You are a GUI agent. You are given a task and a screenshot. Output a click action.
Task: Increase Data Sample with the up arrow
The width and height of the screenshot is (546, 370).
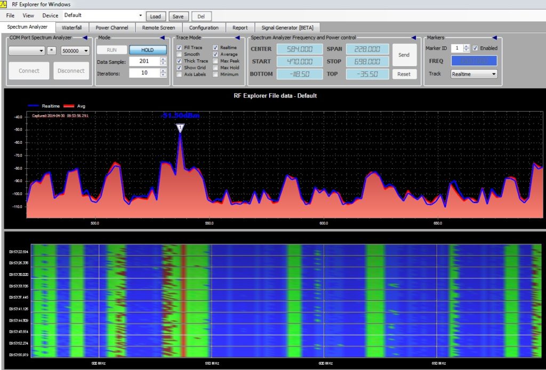tap(163, 59)
